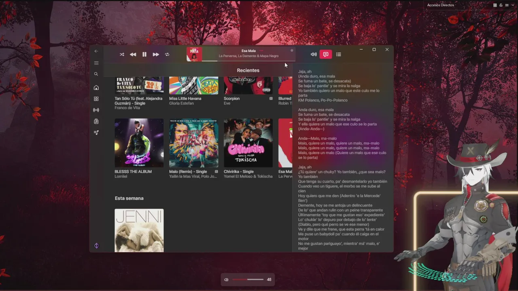
Task: Click lyric line Anda—Malo, ma-malo
Action: point(317,139)
